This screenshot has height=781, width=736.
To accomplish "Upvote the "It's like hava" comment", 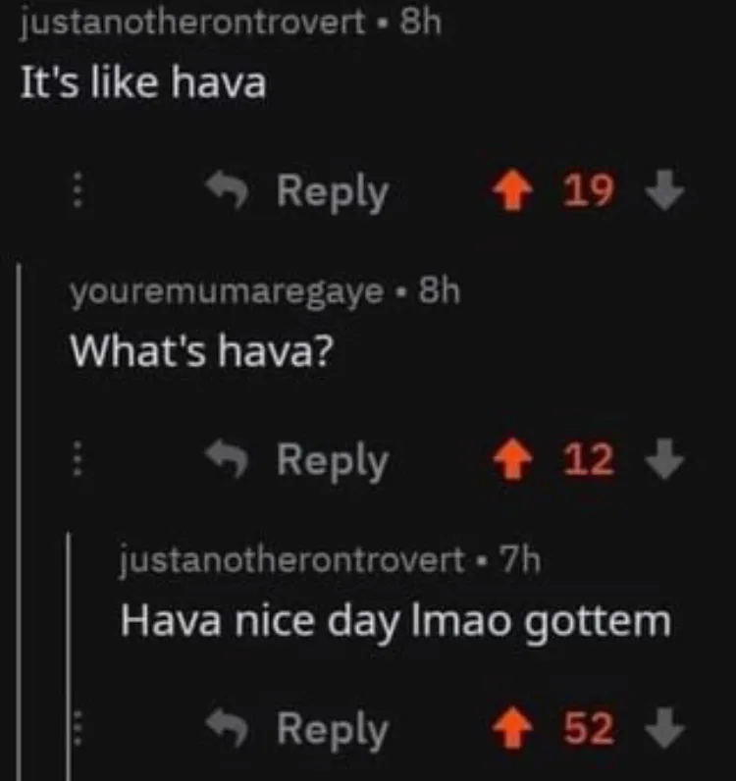I will pyautogui.click(x=512, y=190).
